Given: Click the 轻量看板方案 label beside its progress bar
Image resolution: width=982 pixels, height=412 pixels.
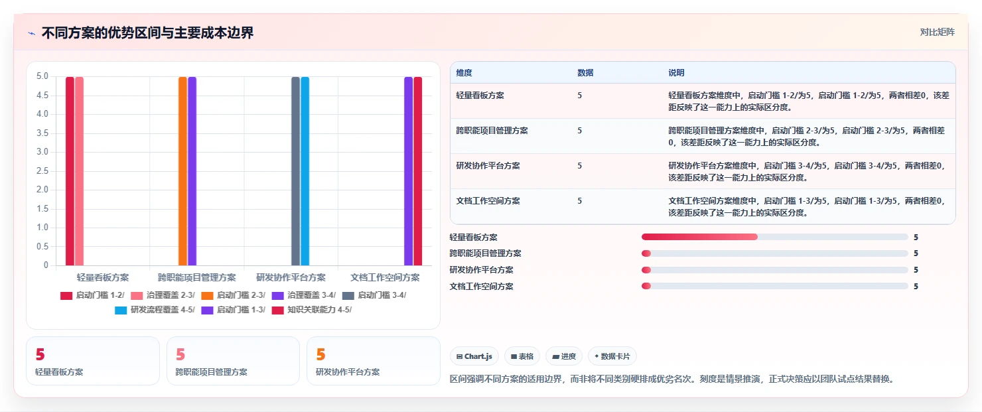Looking at the screenshot, I should click(474, 237).
